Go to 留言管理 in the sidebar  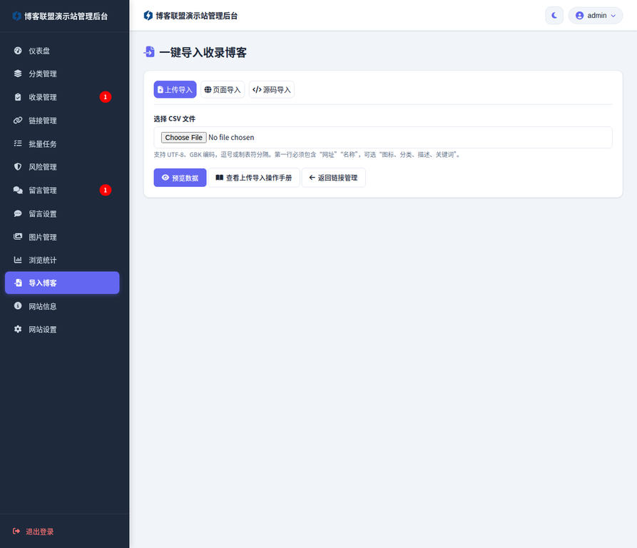click(62, 190)
